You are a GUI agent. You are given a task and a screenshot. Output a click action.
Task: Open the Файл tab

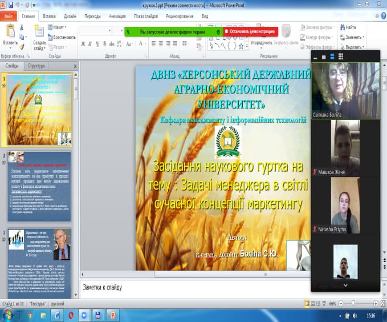pyautogui.click(x=9, y=16)
